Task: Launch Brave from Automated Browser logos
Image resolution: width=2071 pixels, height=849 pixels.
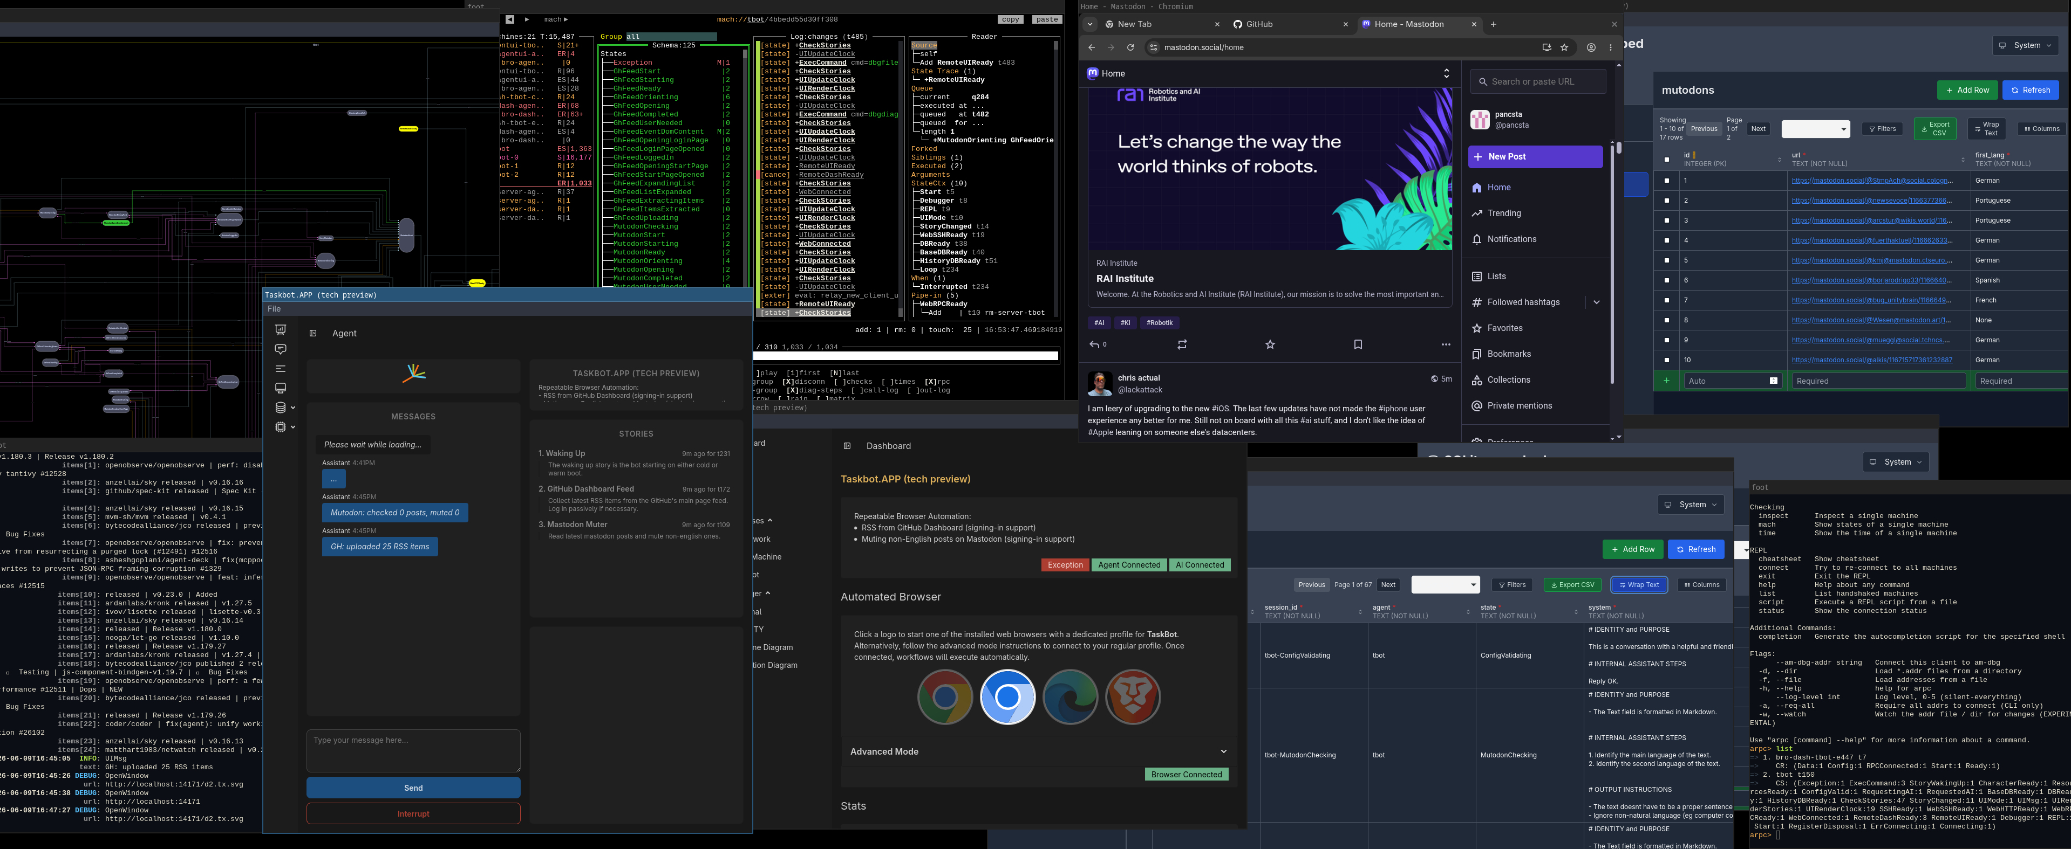Action: 1133,696
